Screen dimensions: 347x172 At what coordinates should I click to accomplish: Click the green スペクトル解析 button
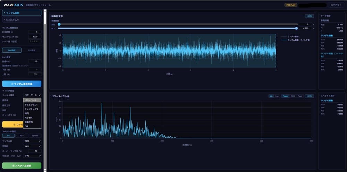point(22,165)
